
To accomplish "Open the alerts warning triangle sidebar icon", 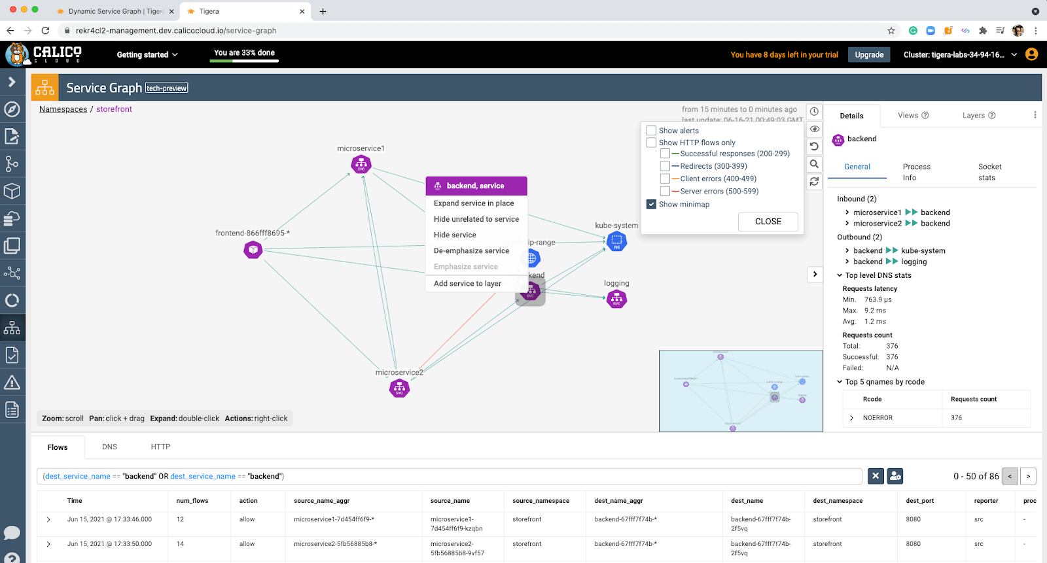I will tap(12, 383).
